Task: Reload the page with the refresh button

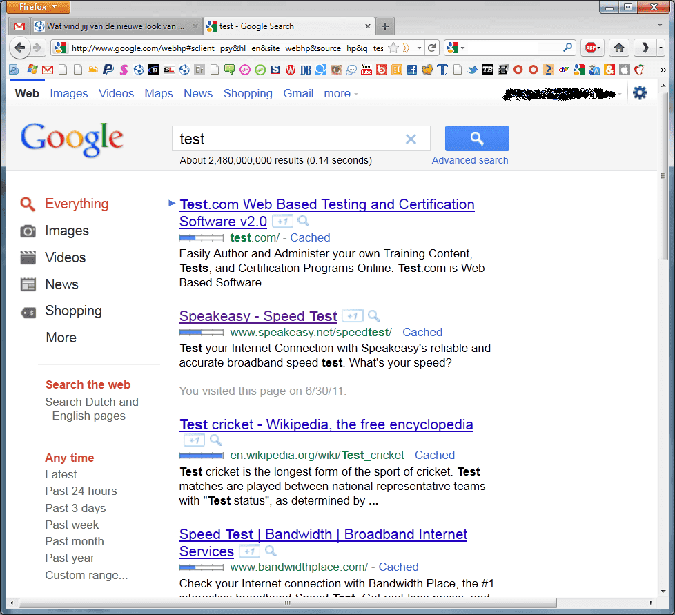Action: tap(432, 48)
